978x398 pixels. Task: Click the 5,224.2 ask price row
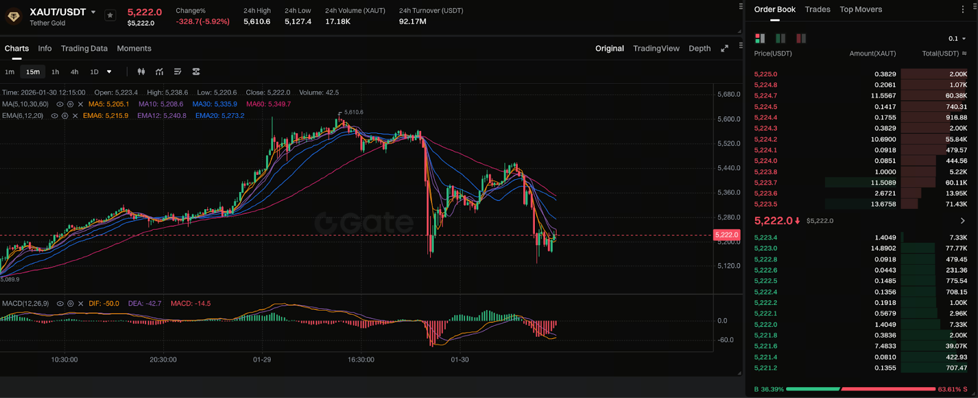(x=861, y=139)
